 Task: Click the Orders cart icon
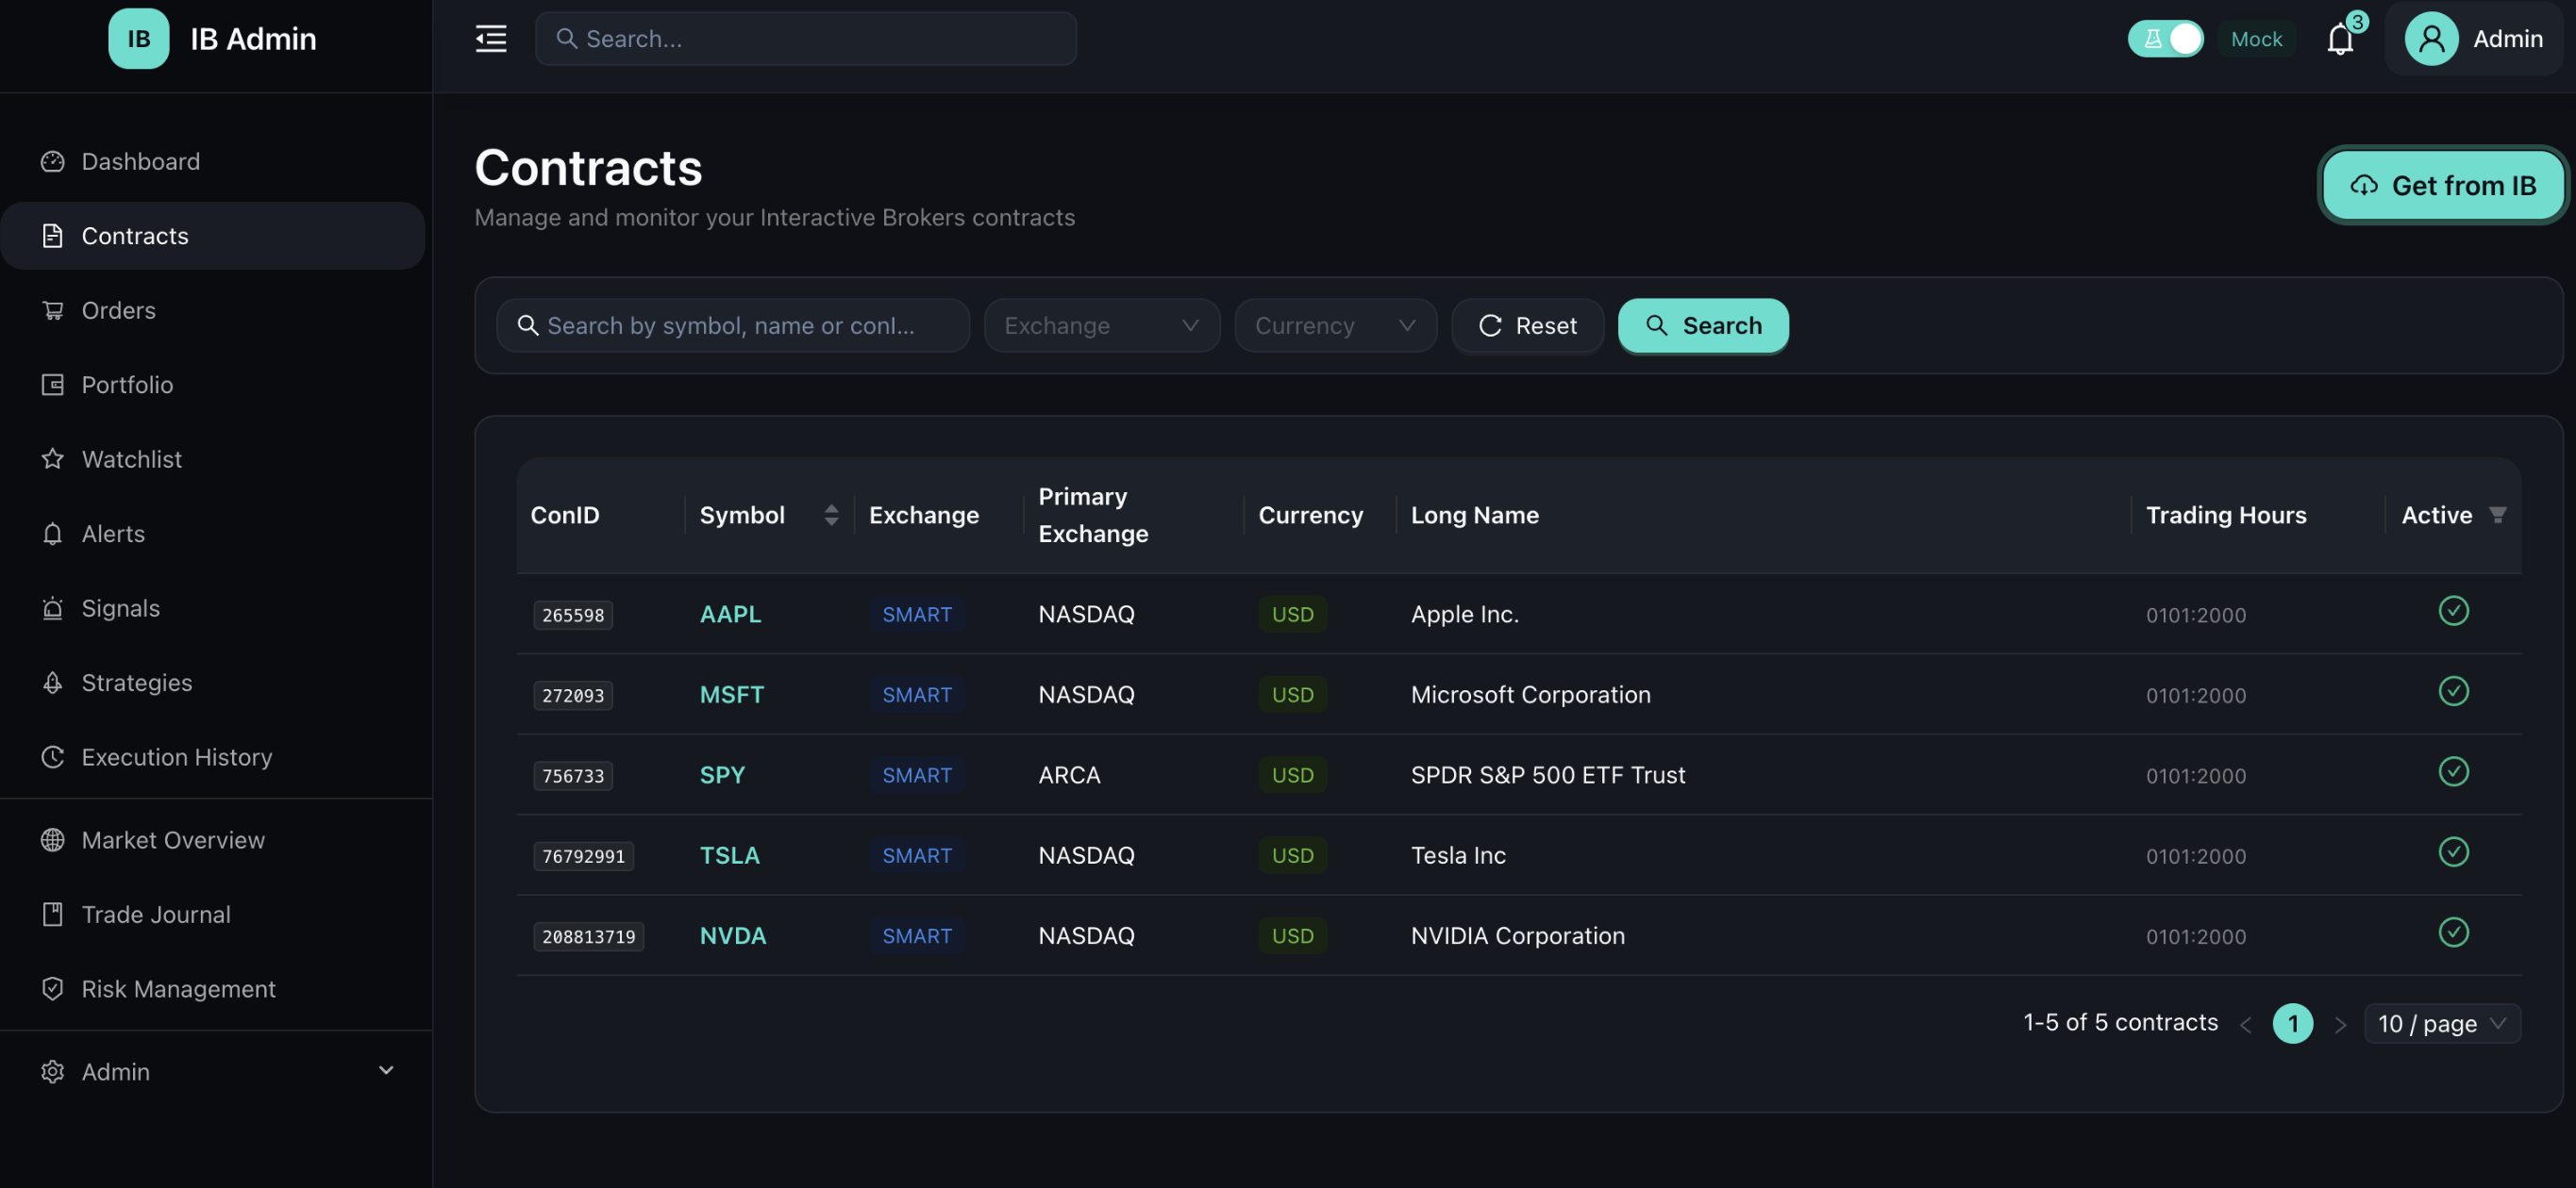pyautogui.click(x=53, y=310)
